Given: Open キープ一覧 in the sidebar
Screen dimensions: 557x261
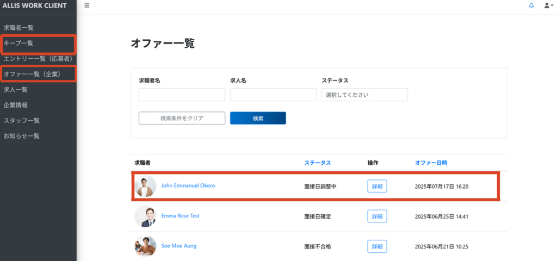Looking at the screenshot, I should coord(18,43).
